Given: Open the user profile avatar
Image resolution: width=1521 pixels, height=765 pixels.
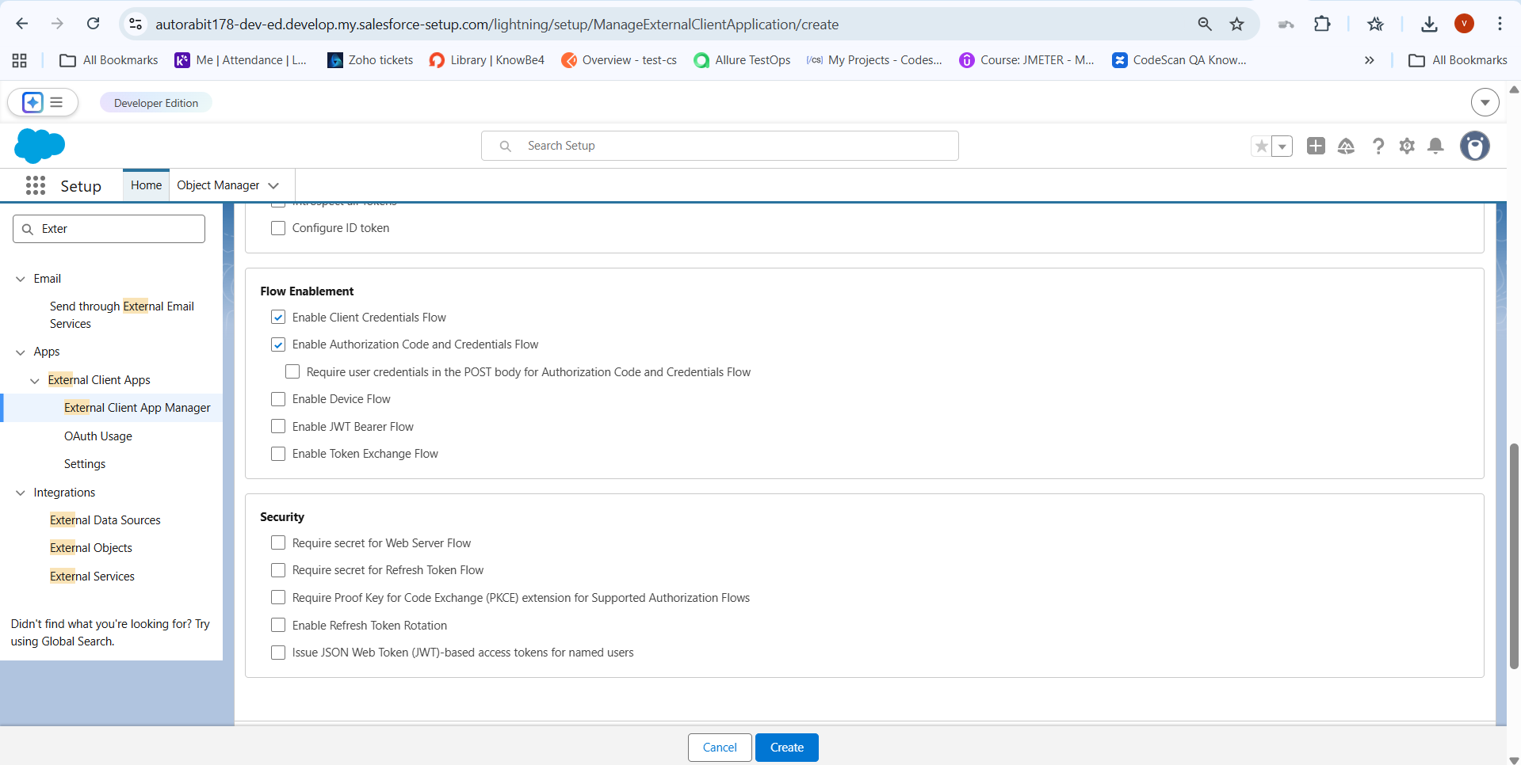Looking at the screenshot, I should coord(1474,146).
